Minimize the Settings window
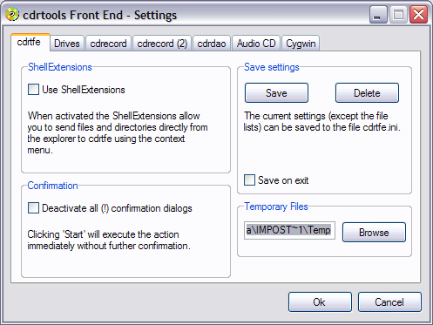 click(378, 14)
